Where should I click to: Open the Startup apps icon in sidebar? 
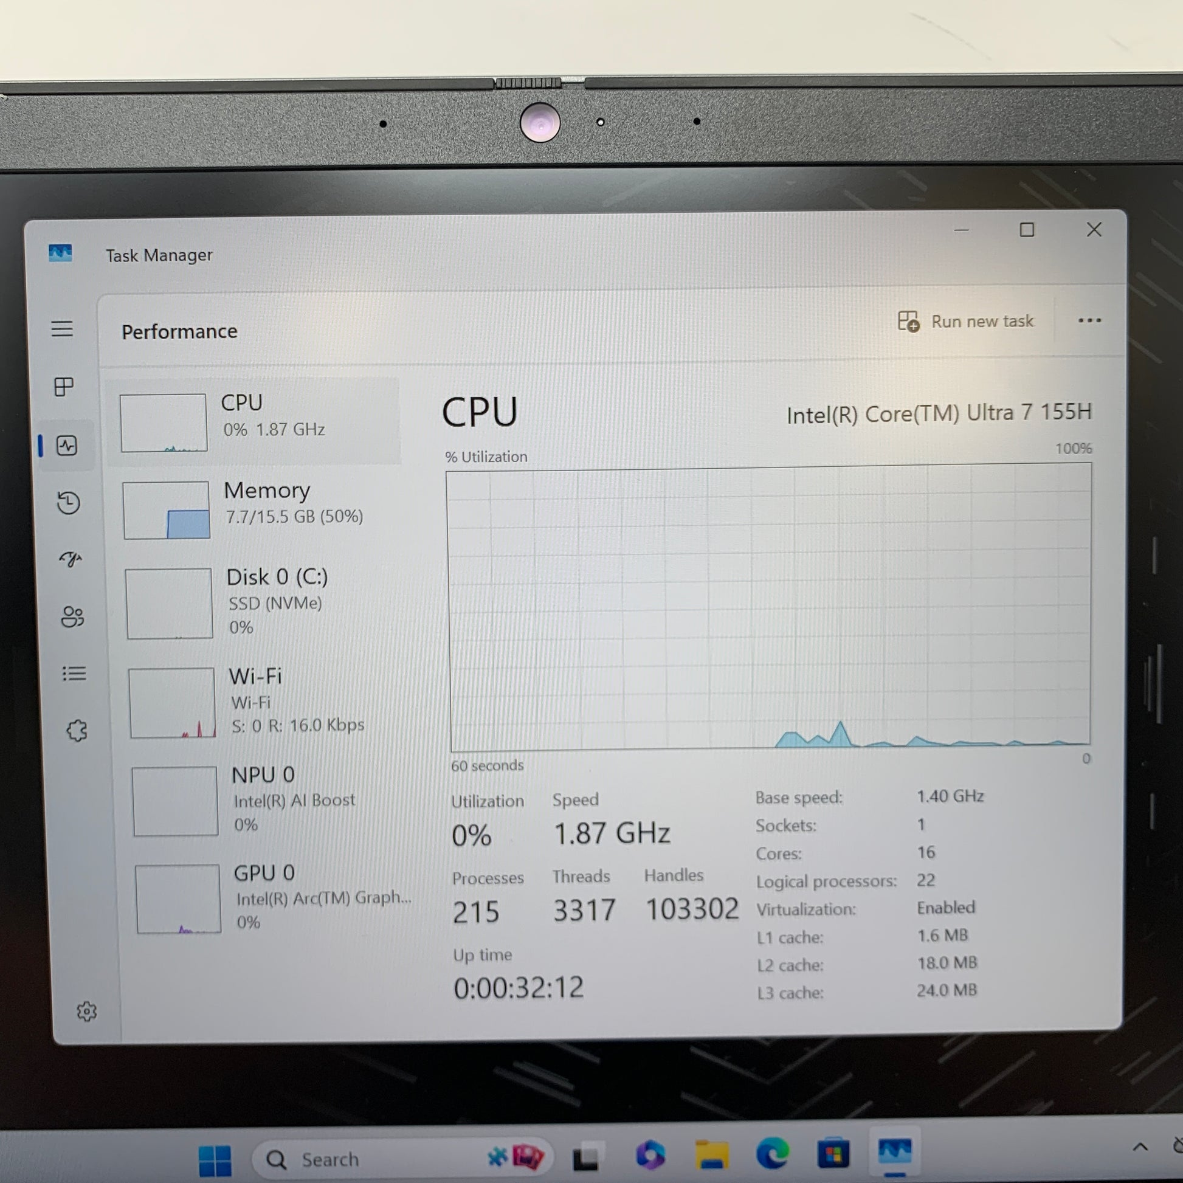[71, 559]
